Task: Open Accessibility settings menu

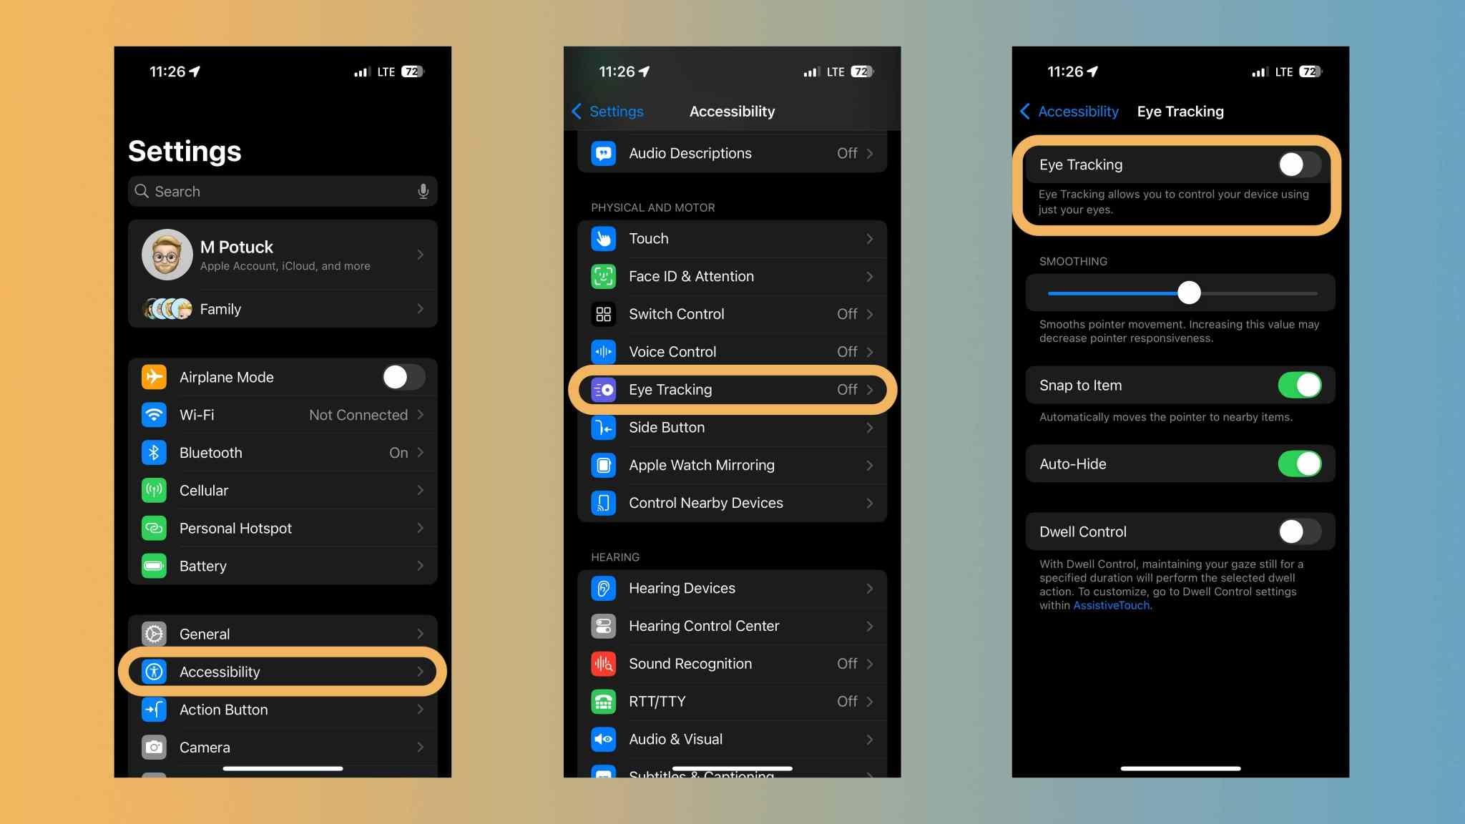Action: (283, 672)
